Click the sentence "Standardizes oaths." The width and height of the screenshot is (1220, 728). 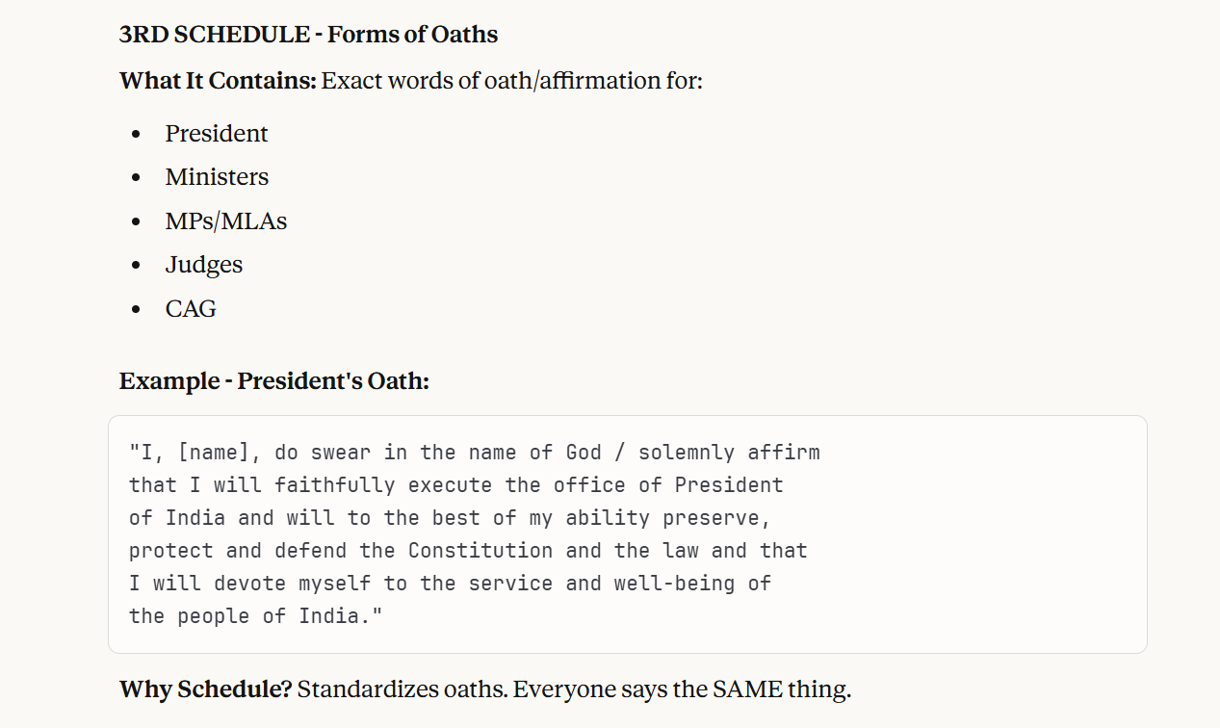(401, 689)
